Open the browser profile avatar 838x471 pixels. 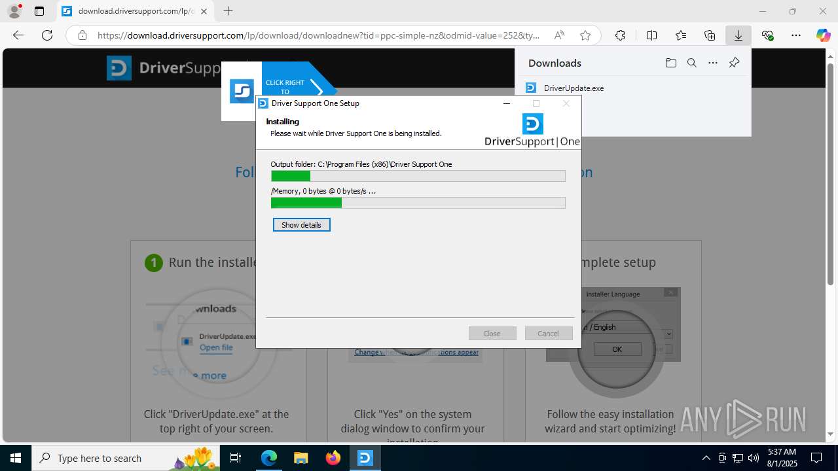pyautogui.click(x=14, y=11)
